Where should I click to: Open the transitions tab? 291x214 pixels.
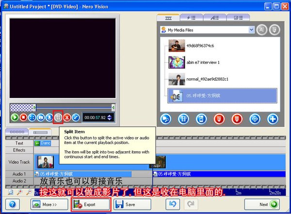238,18
